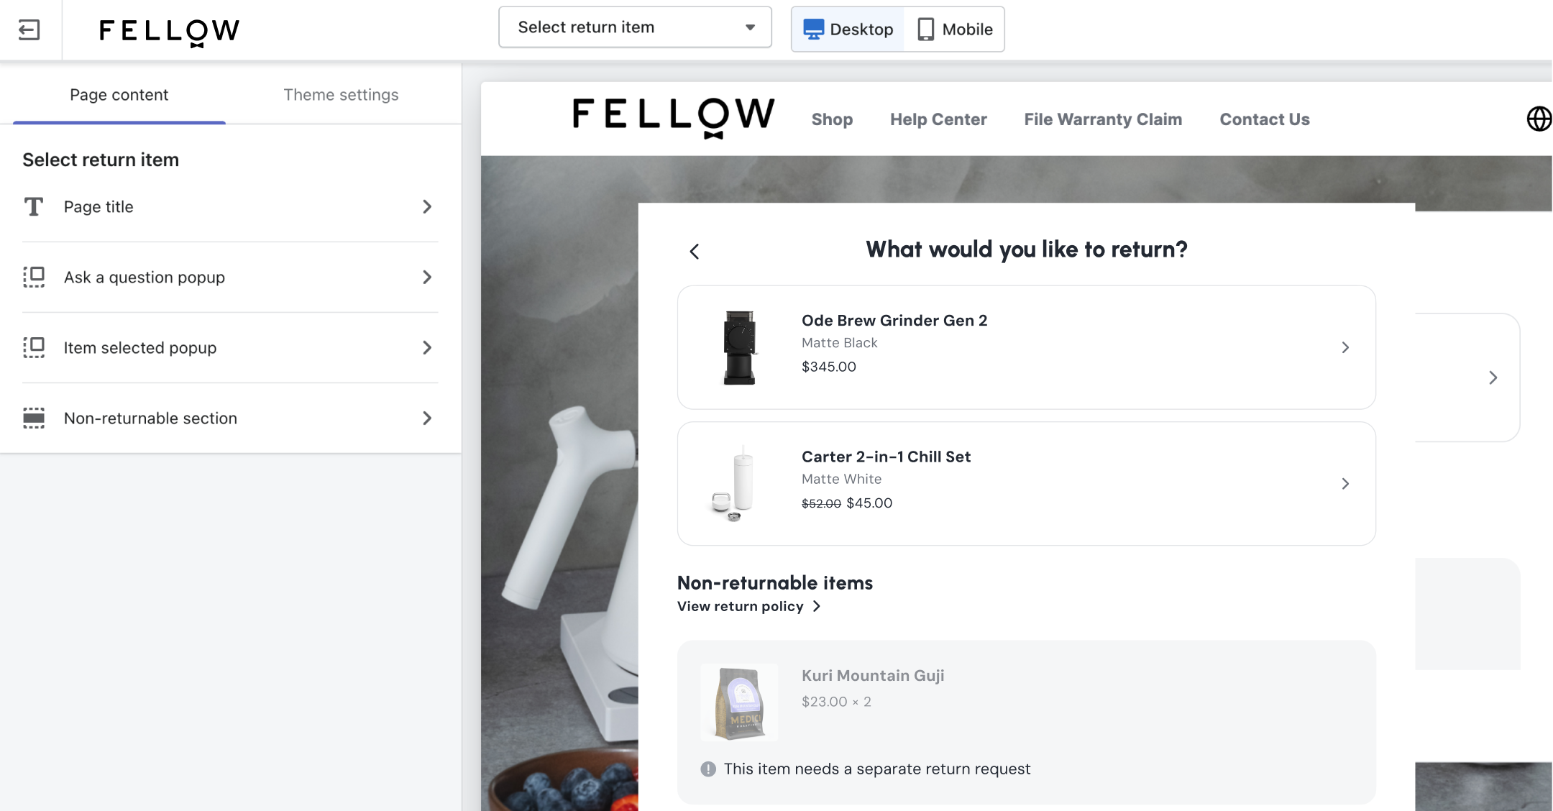Click the info icon beside separate return notice

pyautogui.click(x=708, y=769)
